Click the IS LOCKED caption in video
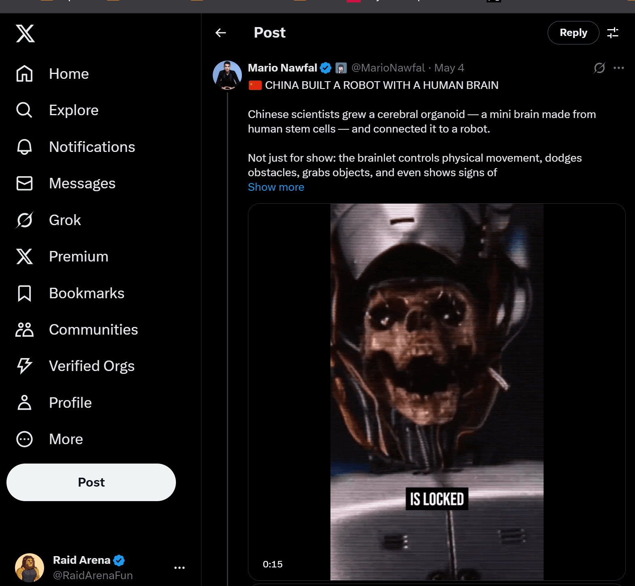 (437, 499)
